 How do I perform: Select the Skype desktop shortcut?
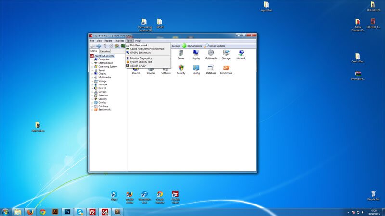tap(114, 196)
